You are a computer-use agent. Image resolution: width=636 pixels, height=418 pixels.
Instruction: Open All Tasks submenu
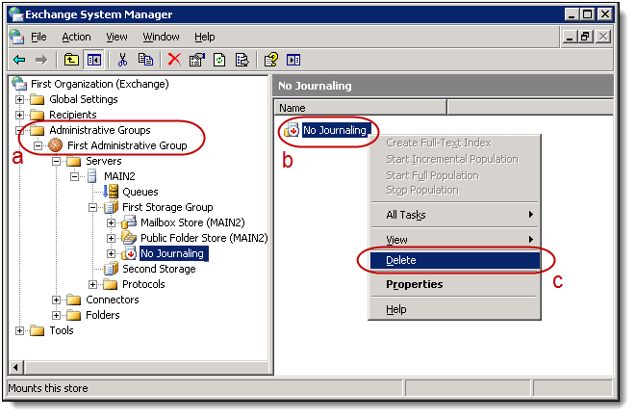[x=455, y=215]
